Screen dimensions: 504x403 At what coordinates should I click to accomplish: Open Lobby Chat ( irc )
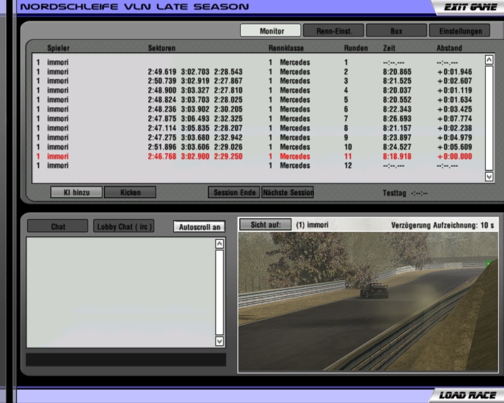(x=124, y=227)
